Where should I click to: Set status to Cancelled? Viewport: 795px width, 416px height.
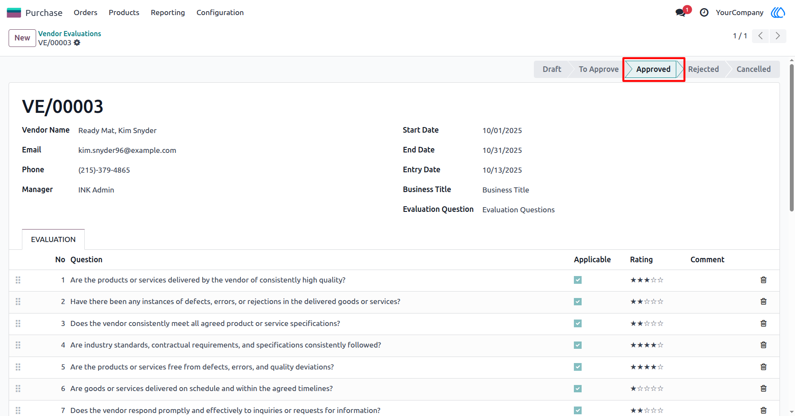point(753,69)
